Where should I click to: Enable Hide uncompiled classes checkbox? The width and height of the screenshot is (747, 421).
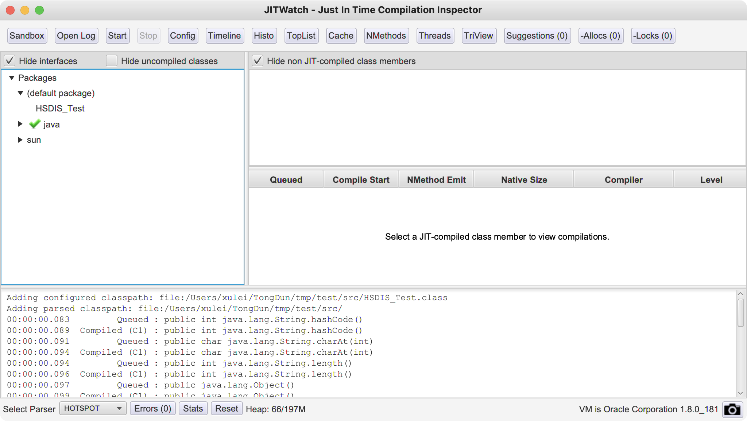click(x=112, y=61)
